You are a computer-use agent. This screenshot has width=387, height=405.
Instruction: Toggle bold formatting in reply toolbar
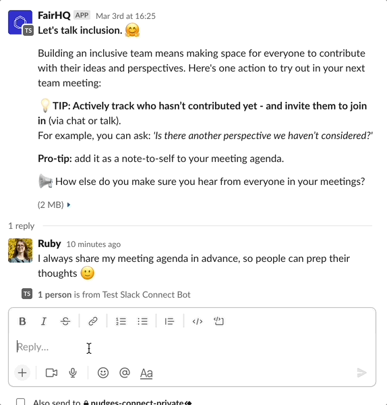(22, 321)
